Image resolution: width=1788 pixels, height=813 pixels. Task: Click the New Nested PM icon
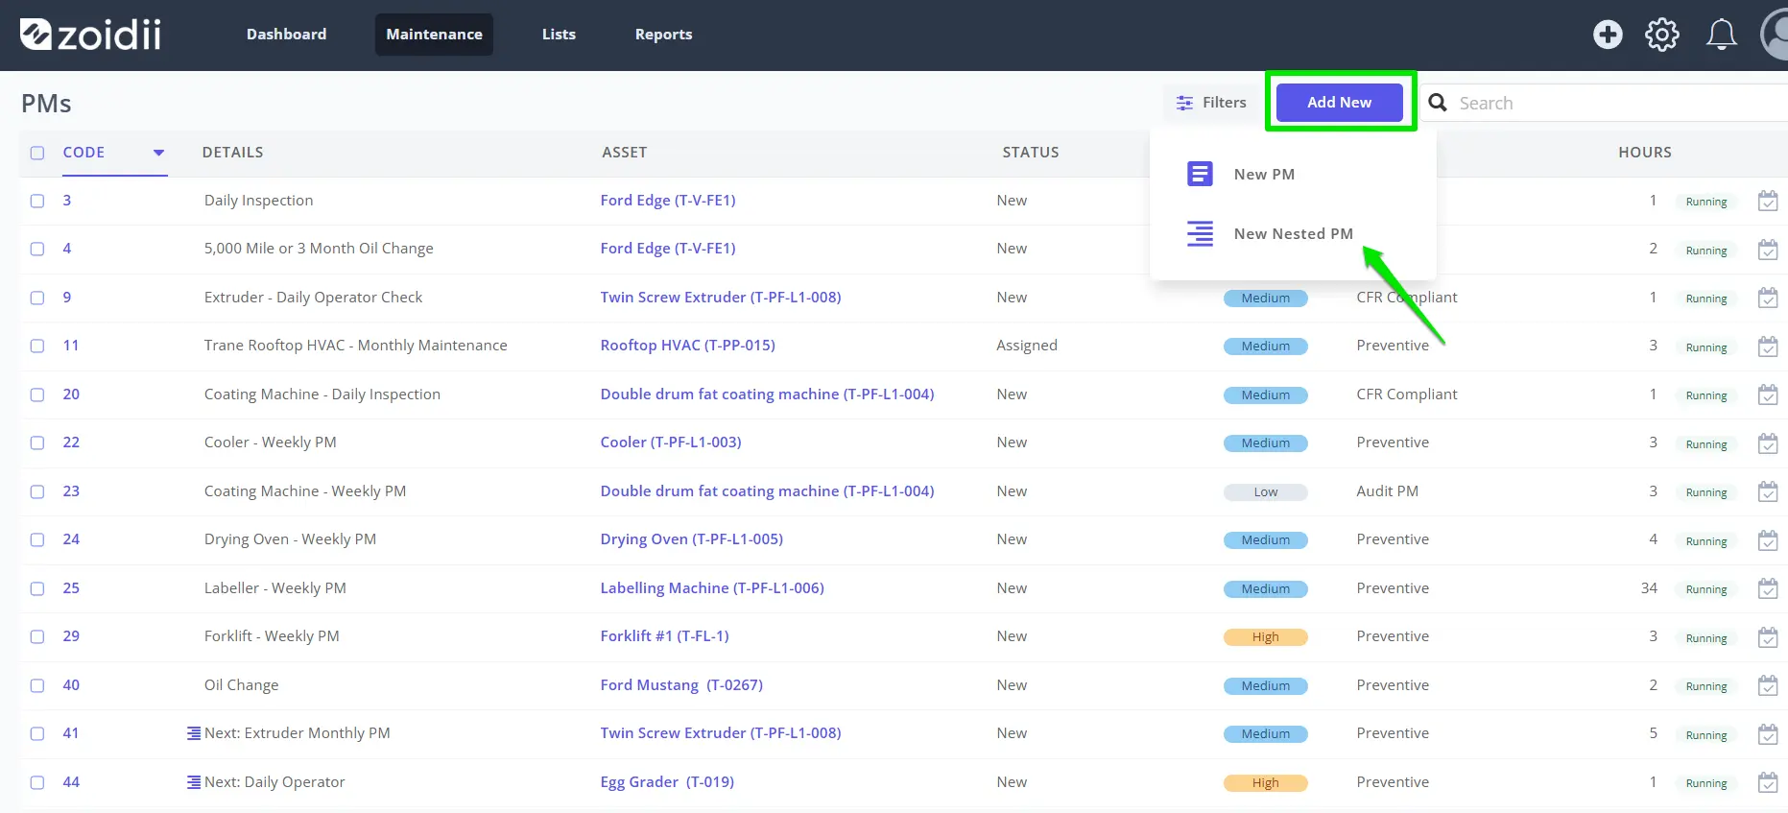(x=1200, y=233)
